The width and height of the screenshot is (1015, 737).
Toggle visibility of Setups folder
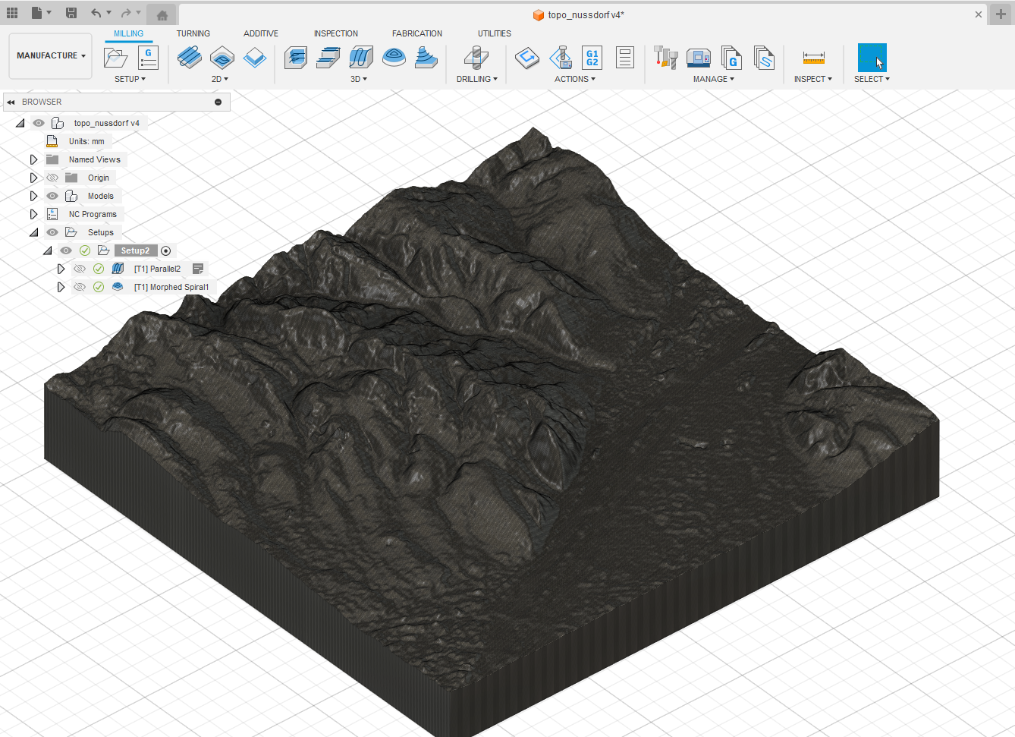point(52,232)
